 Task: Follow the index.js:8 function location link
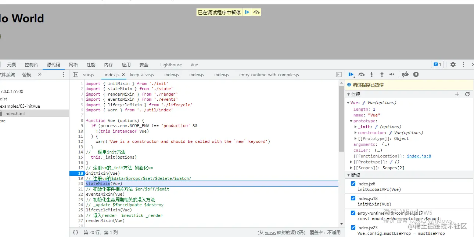[419, 156]
